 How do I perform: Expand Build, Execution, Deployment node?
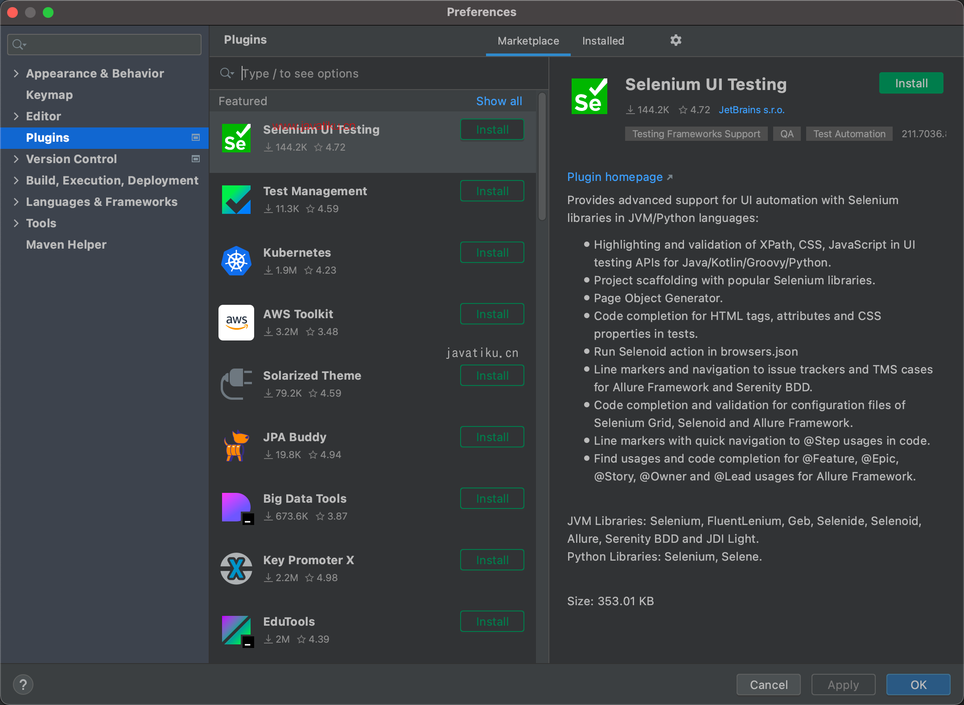point(16,180)
